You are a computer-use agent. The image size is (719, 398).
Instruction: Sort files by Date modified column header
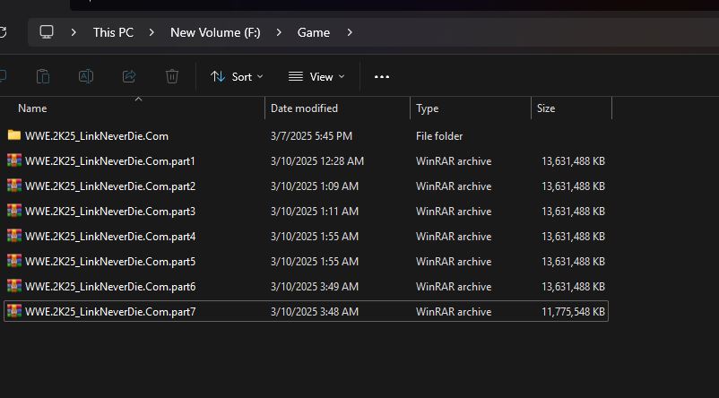[305, 108]
